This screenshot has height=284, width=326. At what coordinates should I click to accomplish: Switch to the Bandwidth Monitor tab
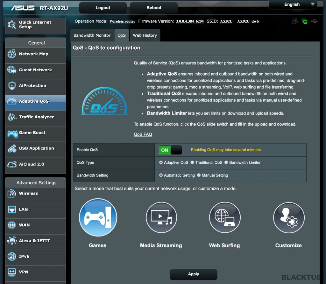pos(92,35)
